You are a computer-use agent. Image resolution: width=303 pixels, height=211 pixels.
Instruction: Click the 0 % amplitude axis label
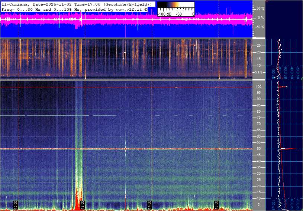point(260,17)
